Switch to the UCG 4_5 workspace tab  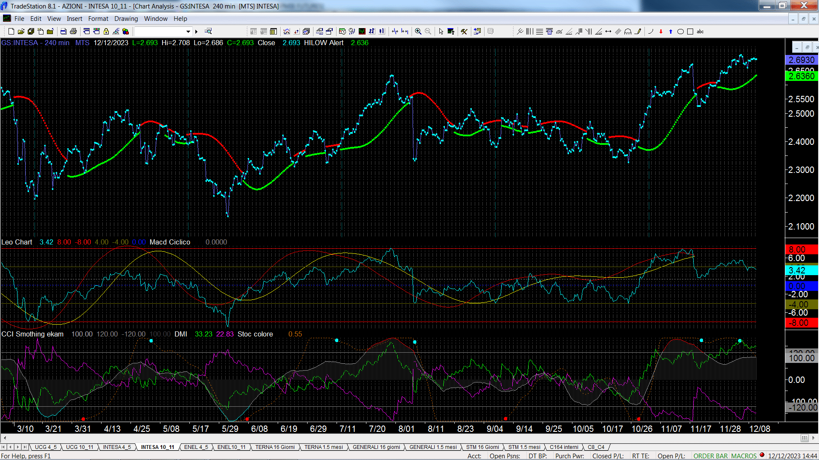[46, 447]
